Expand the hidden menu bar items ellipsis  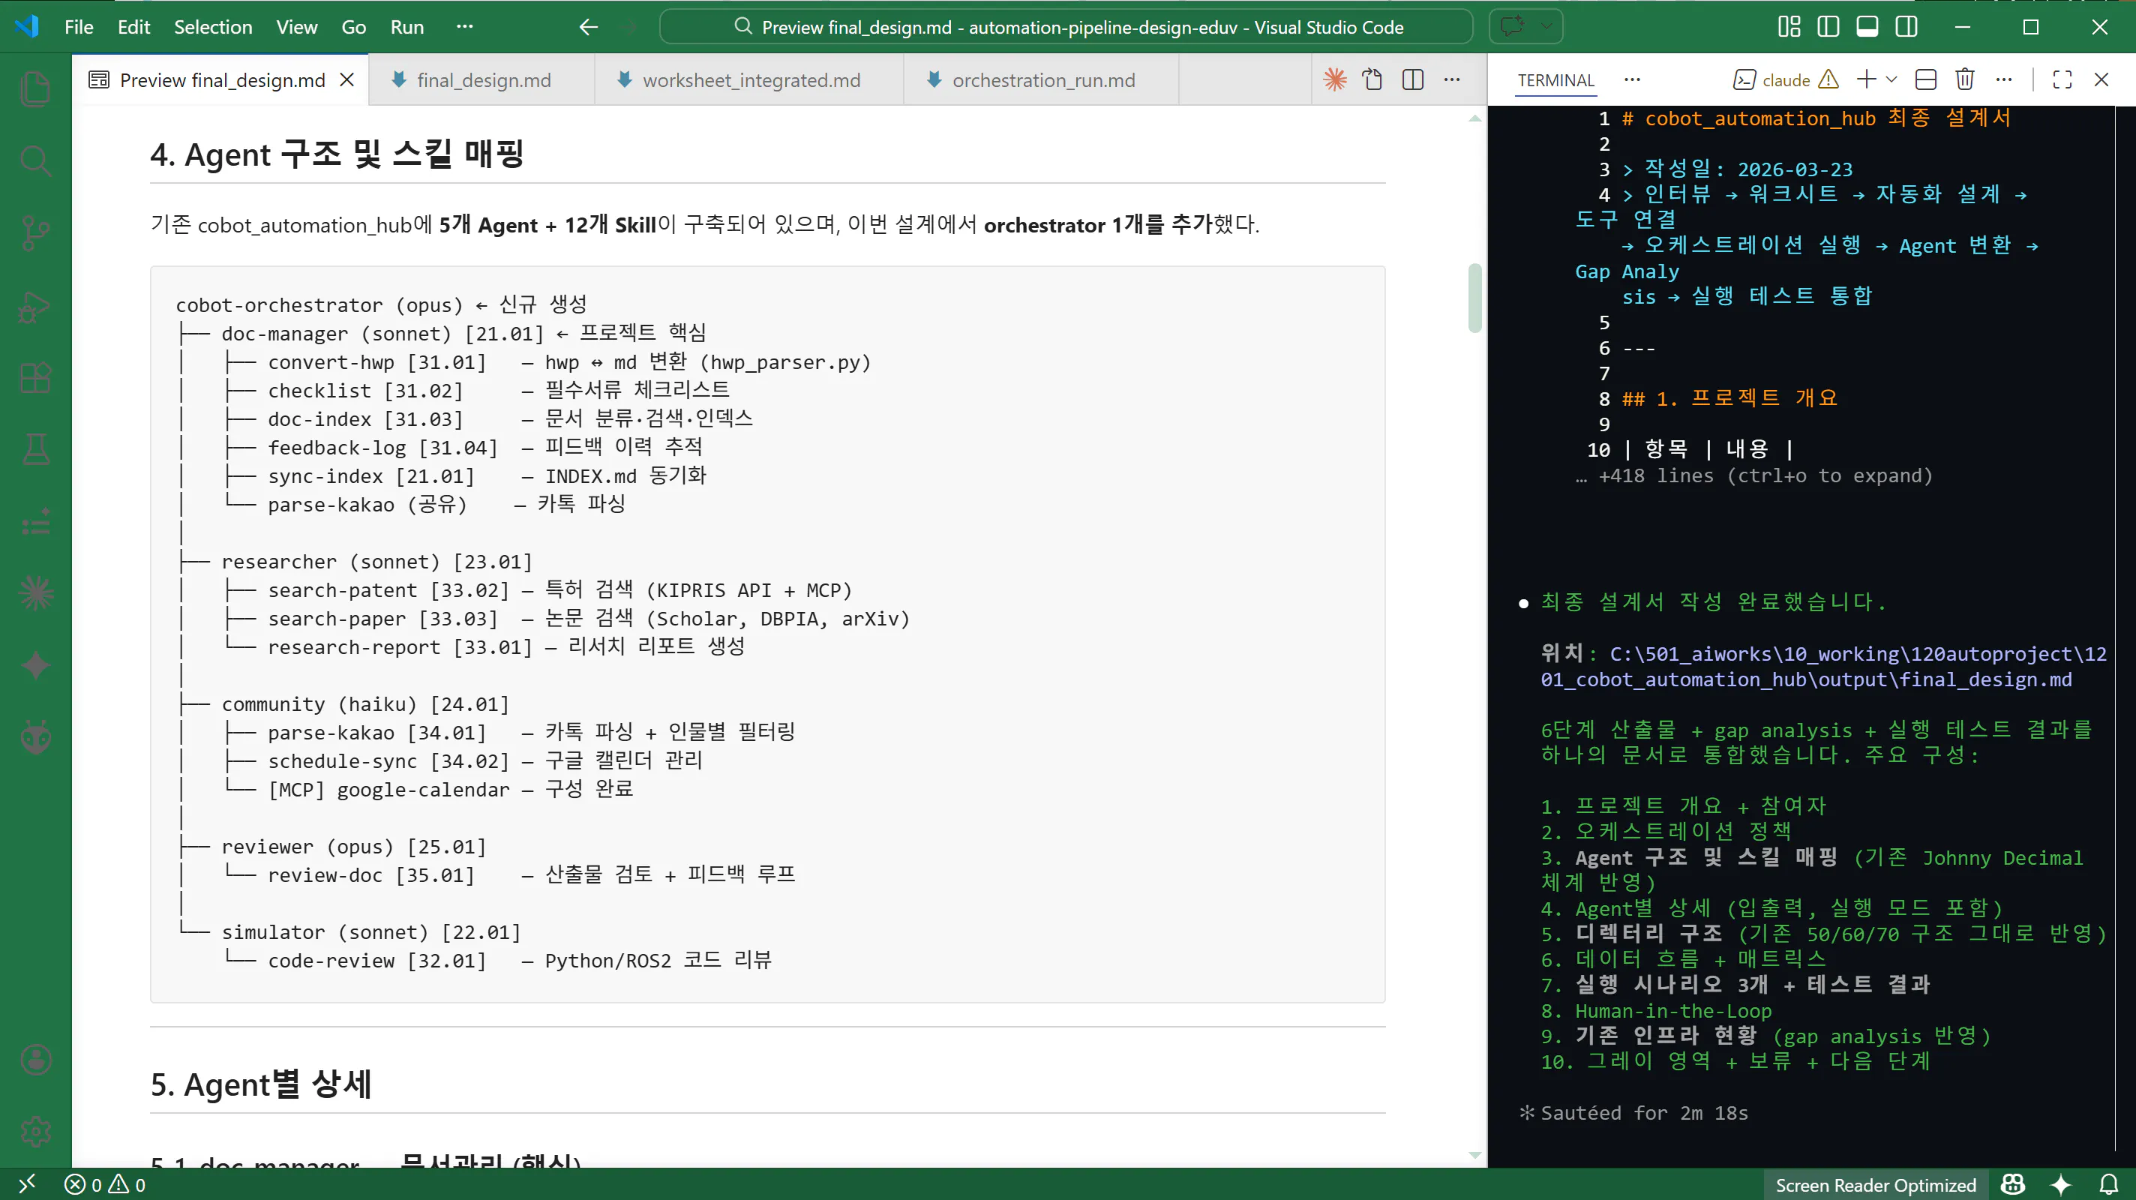point(464,26)
